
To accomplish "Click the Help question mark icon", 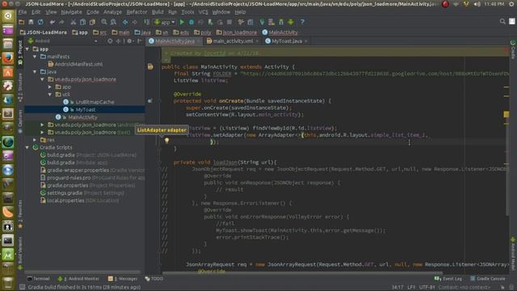I will click(x=302, y=22).
